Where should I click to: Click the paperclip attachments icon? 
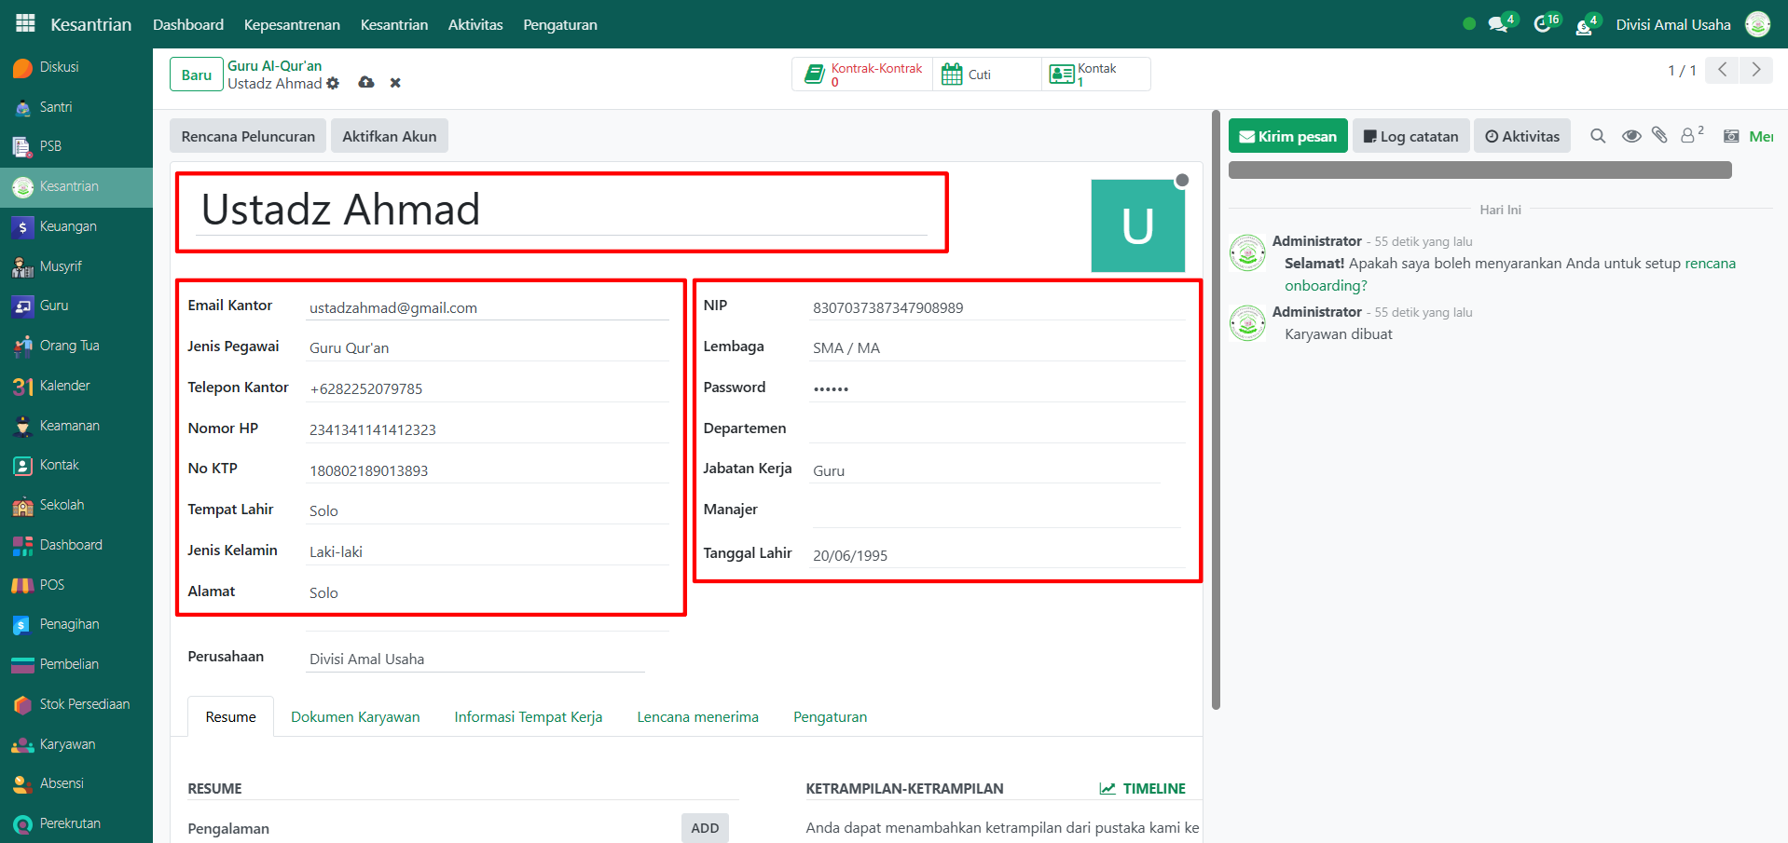(x=1659, y=136)
